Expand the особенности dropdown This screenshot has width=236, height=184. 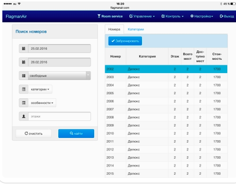42,103
